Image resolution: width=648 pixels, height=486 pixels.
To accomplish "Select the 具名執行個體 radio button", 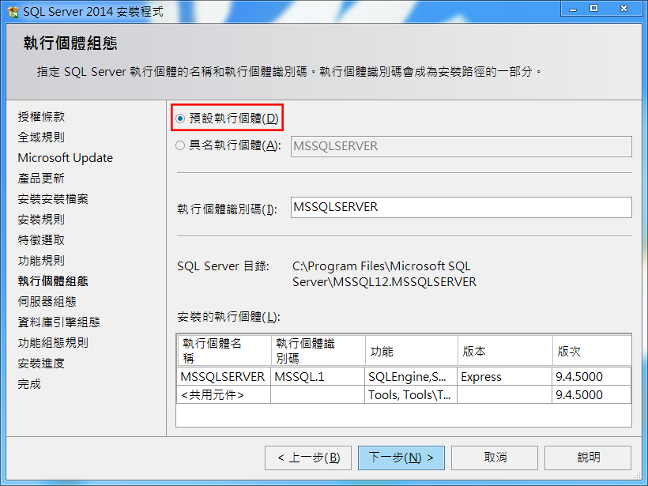I will point(181,145).
